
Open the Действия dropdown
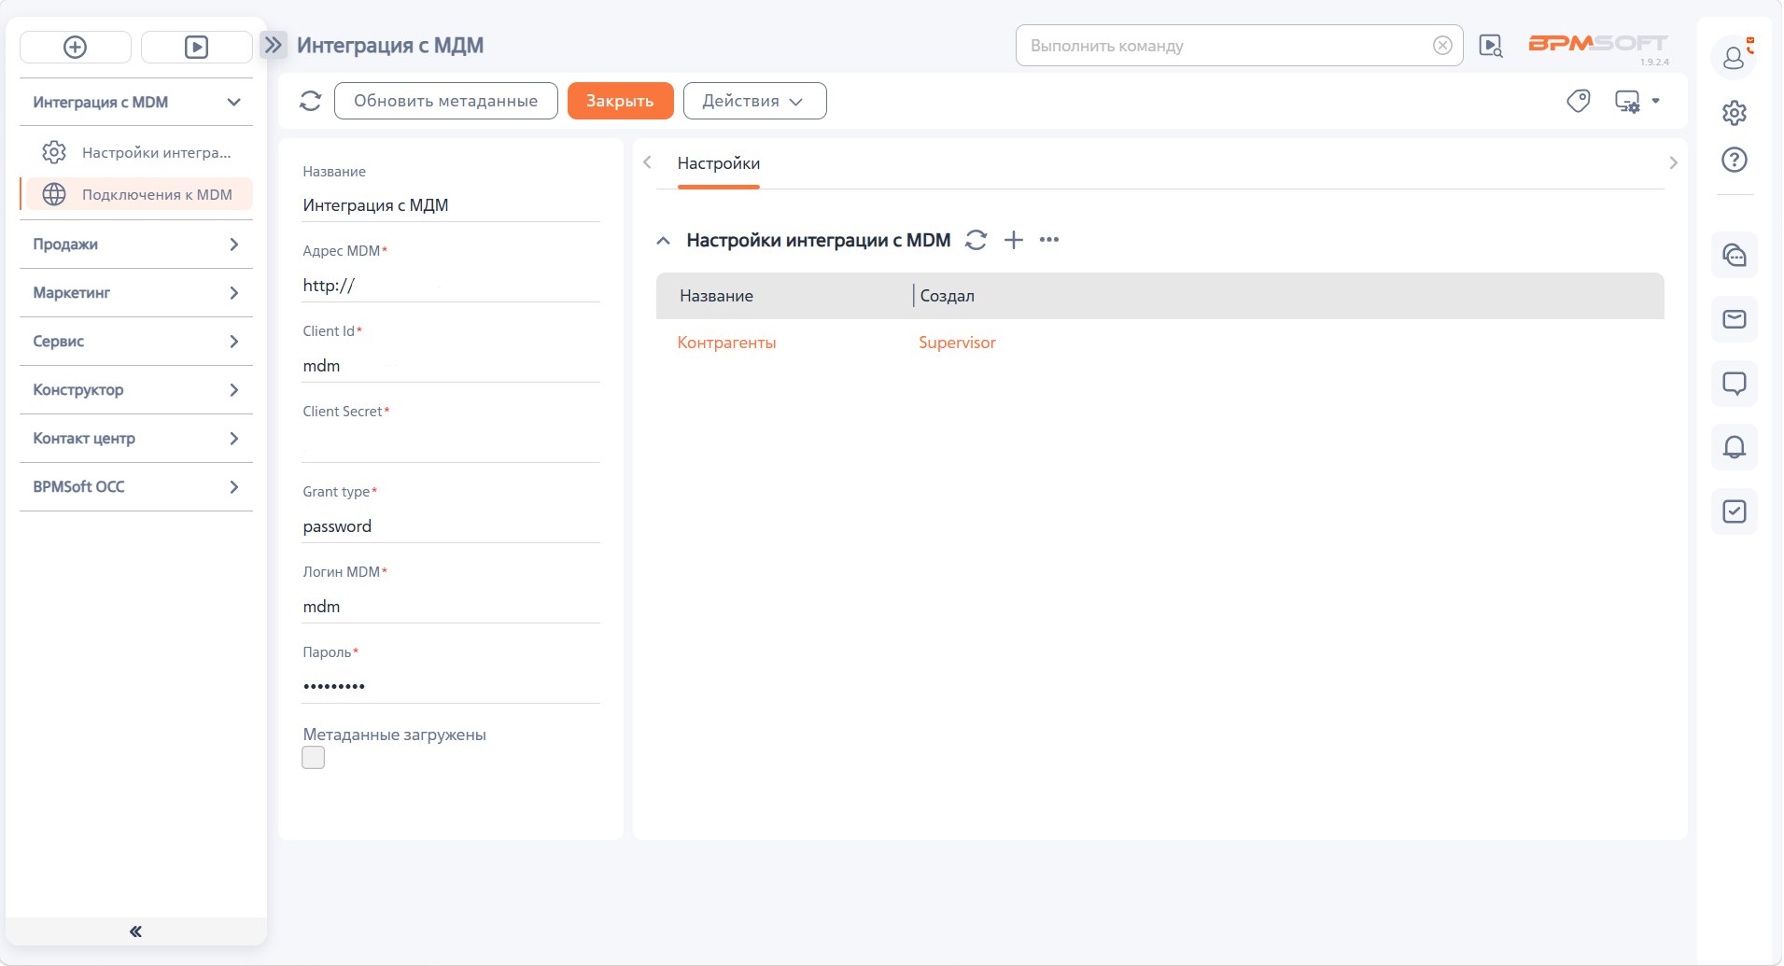click(x=754, y=101)
